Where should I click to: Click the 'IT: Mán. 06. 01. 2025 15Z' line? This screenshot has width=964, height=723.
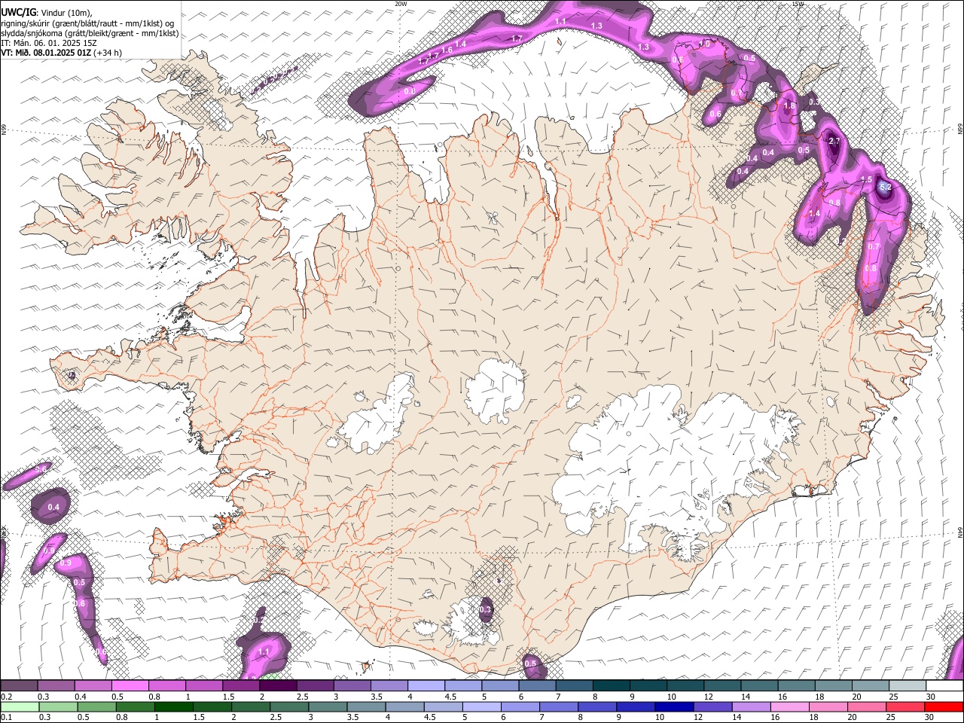49,43
